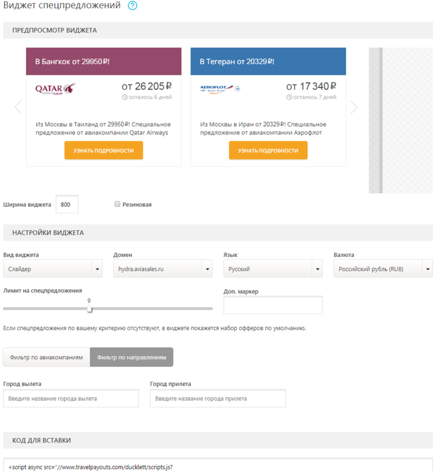Screen dimensions: 437x471
Task: Click the Qatar Airways logo
Action: [x=55, y=88]
